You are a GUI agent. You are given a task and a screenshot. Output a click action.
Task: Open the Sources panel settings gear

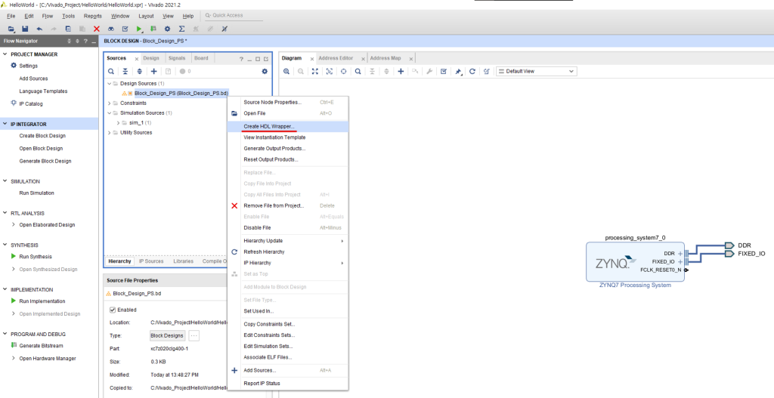[x=265, y=72]
